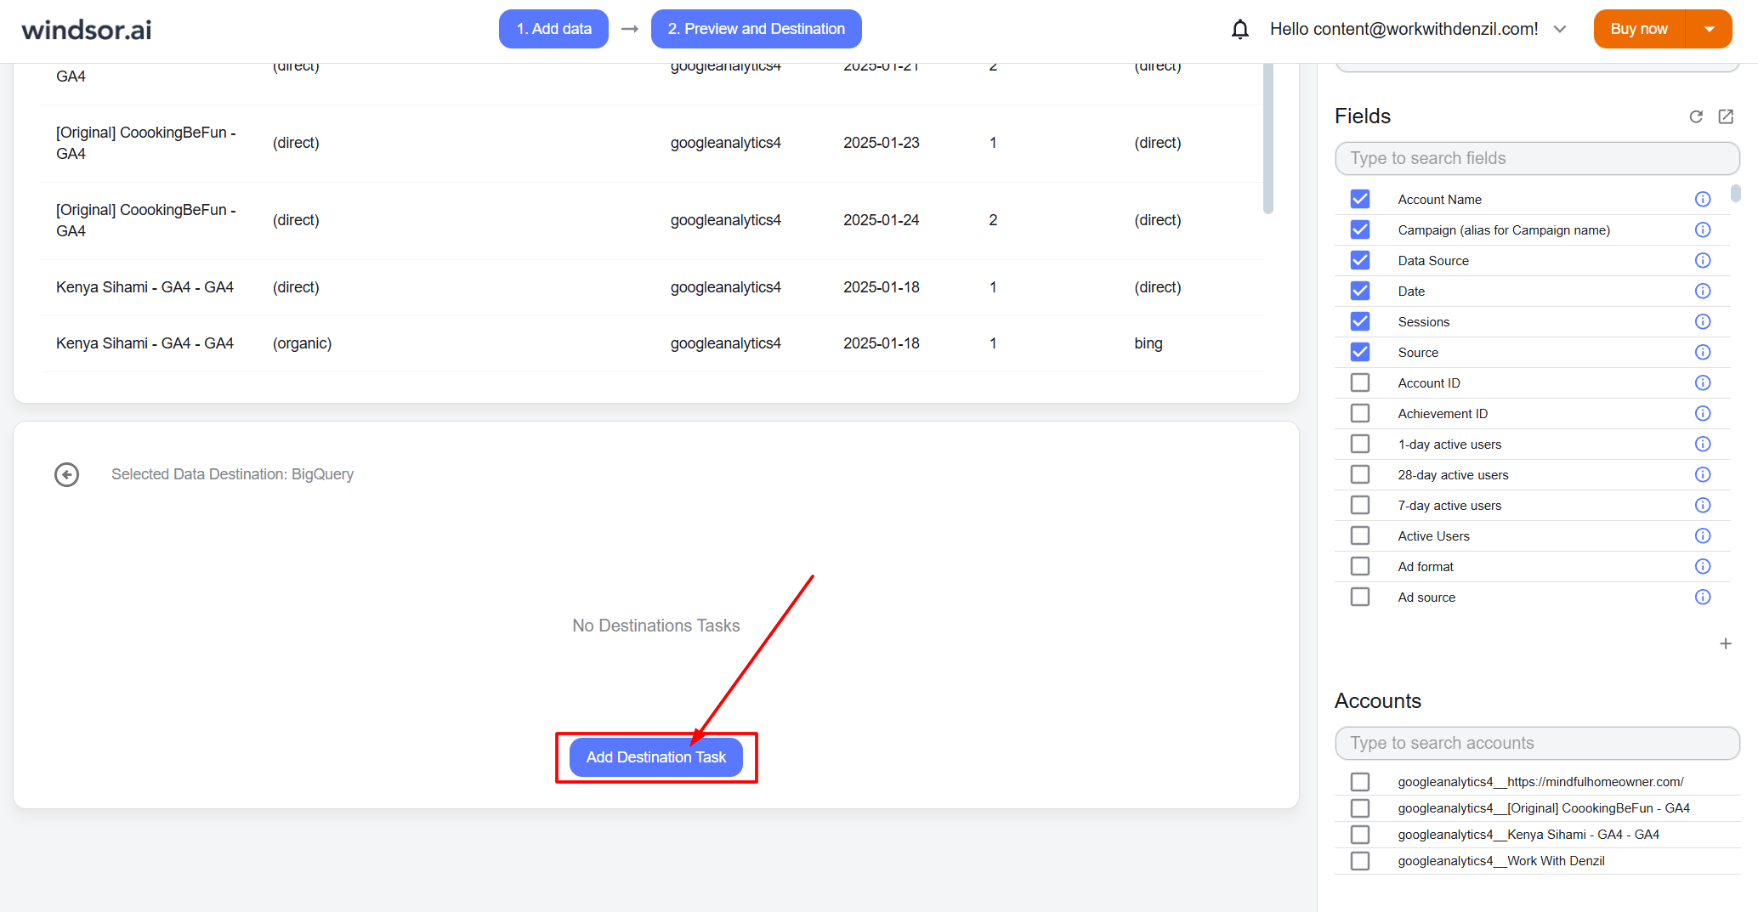
Task: View info tooltip for Active Users field
Action: click(1703, 535)
